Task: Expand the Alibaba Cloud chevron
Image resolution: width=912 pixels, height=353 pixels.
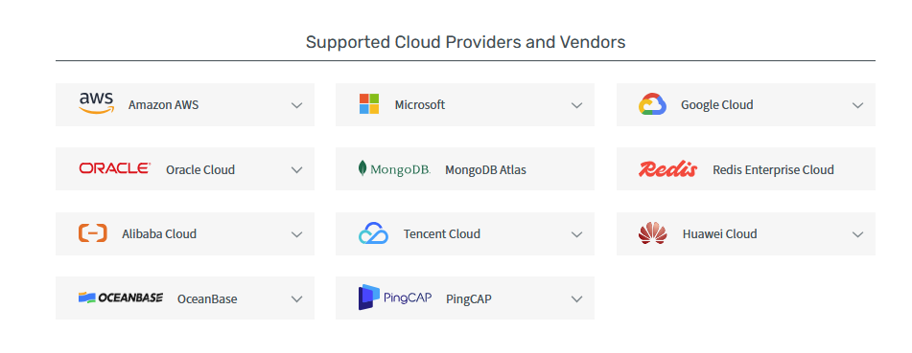Action: 297,234
